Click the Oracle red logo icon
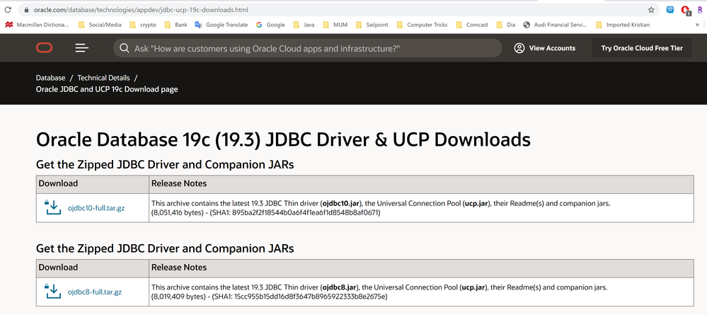This screenshot has height=315, width=707. pyautogui.click(x=44, y=48)
